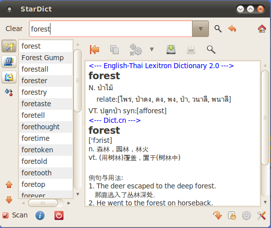Click the search magnifier next to input
This screenshot has height=228, width=271.
[x=218, y=29]
